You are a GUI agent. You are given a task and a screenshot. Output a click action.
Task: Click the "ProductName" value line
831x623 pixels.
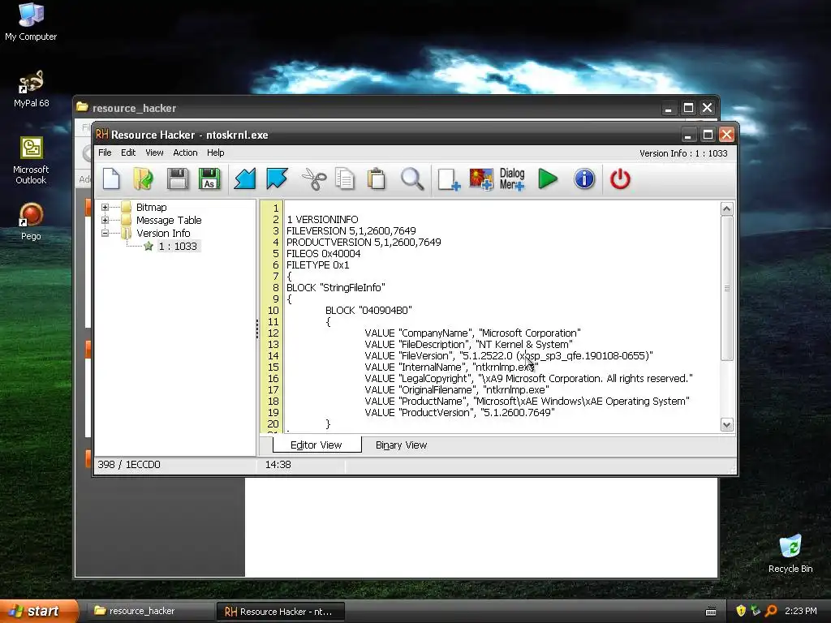(x=527, y=401)
